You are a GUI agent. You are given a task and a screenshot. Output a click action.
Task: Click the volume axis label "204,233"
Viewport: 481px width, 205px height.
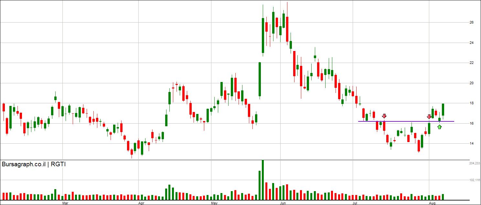coord(474,164)
